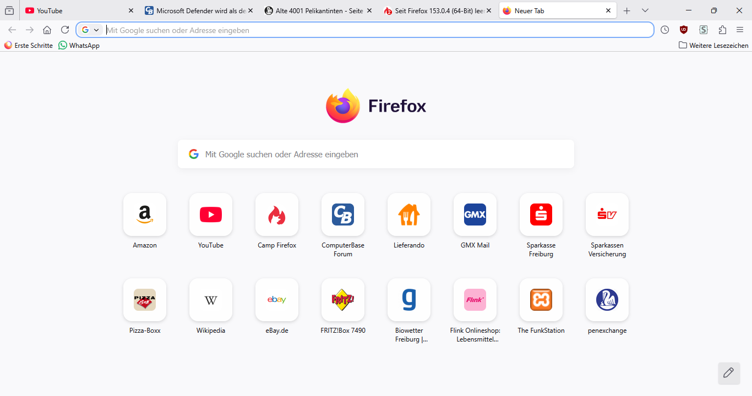Open the Flink Onlineshop shortcut
The height and width of the screenshot is (396, 752).
click(475, 300)
